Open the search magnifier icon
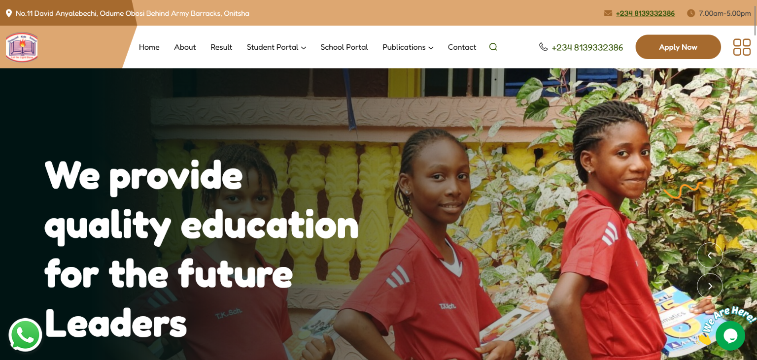 493,47
